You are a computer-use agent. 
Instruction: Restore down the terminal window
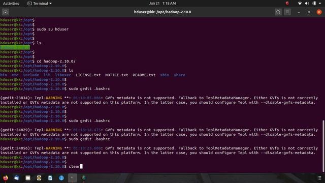click(x=309, y=12)
